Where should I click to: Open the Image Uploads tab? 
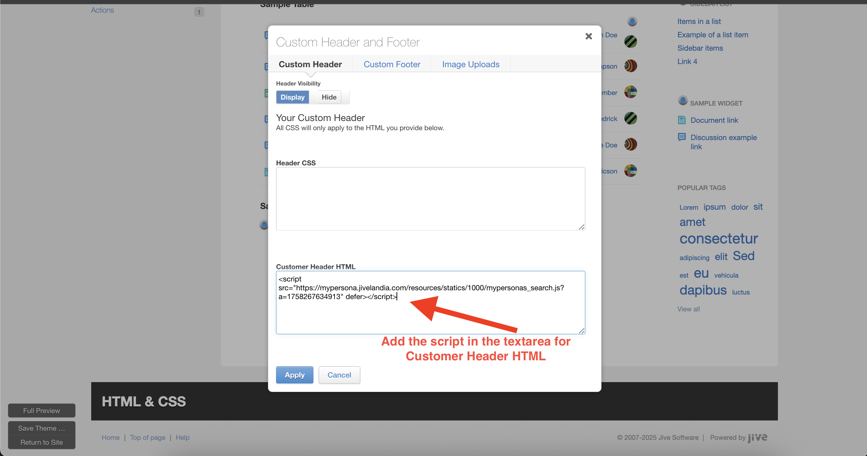[x=470, y=64]
